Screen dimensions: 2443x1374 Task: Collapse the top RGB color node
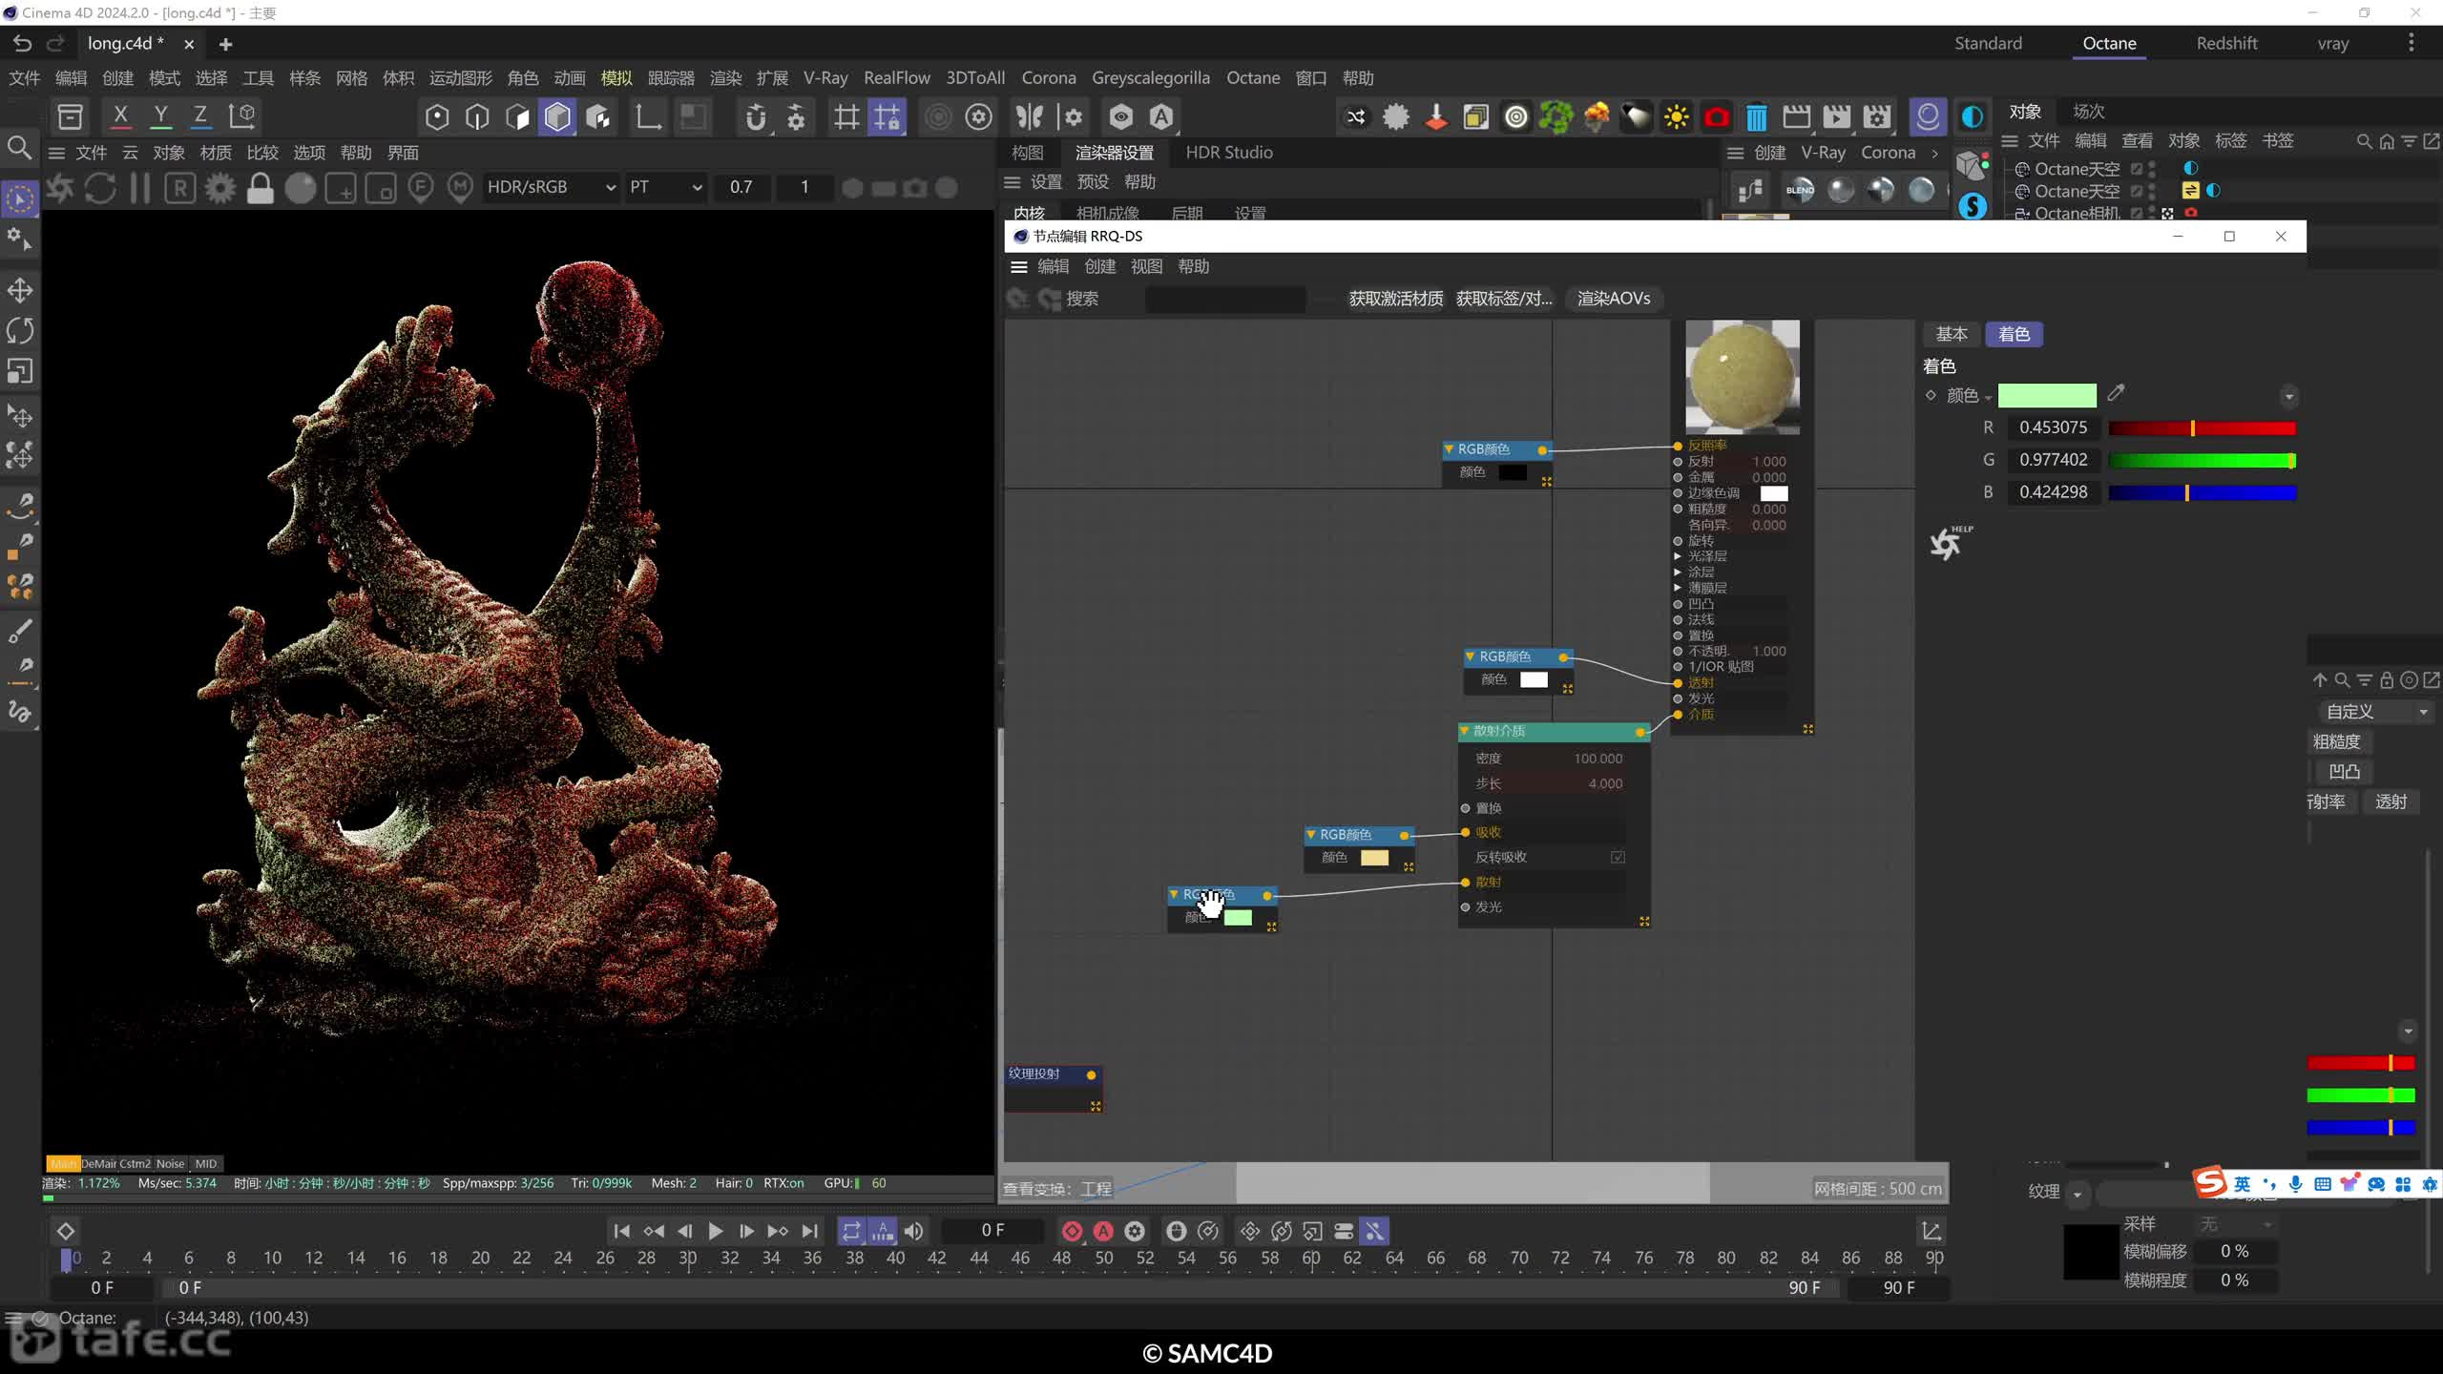tap(1449, 448)
